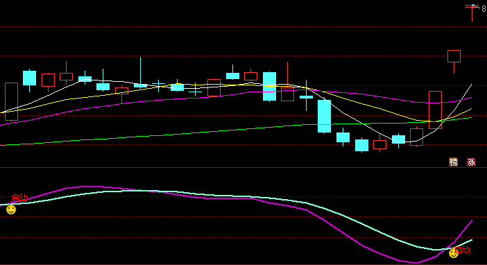
Task: Select the tall red candle crossing the green line
Action: [435, 110]
